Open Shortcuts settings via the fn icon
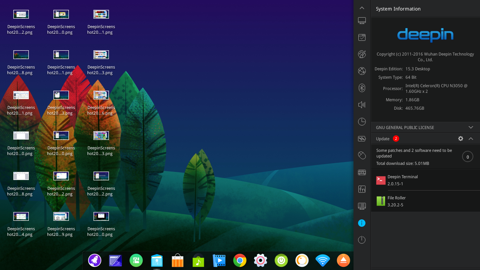Viewport: 480px width, 270px height. coord(362,189)
